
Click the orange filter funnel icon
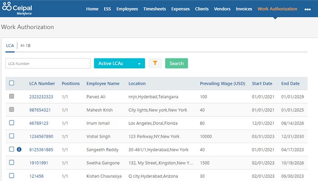[x=154, y=63]
